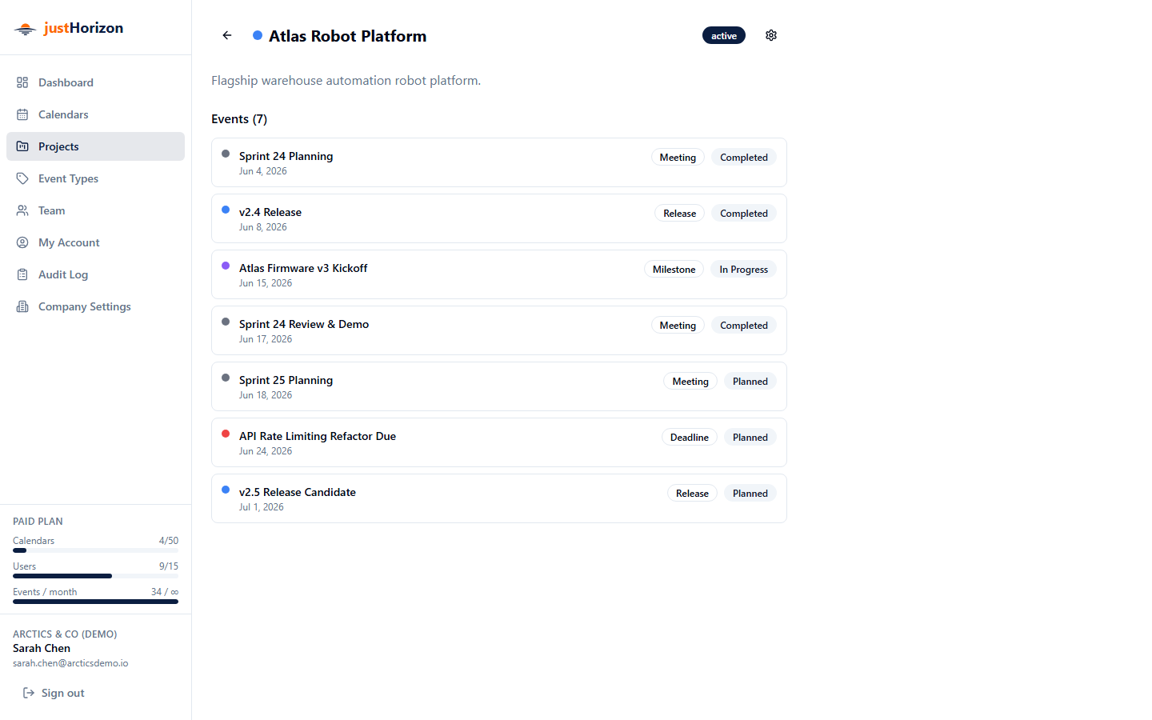Click the purple dot on Atlas Firmware v3 Kickoff
Screen dimensions: 1152x720
tap(226, 266)
